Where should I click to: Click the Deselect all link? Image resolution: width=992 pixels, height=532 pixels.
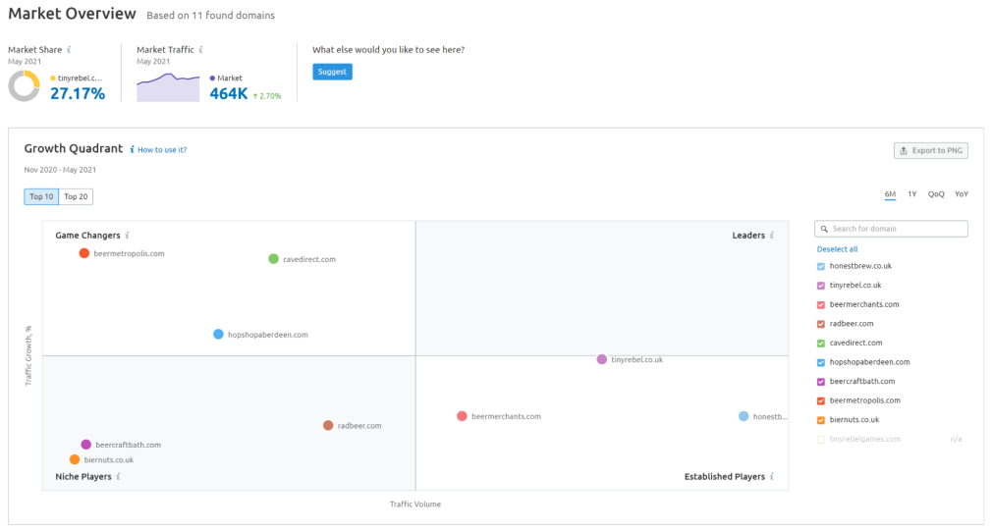(837, 249)
